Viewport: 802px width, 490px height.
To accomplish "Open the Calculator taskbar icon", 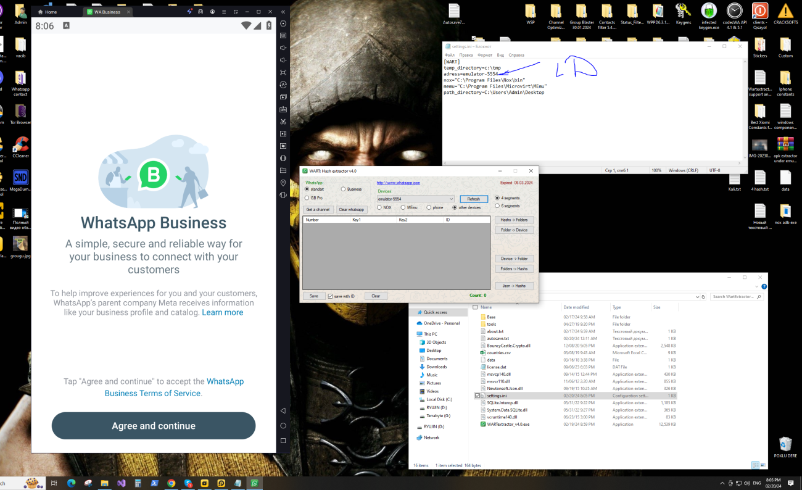I will point(138,483).
